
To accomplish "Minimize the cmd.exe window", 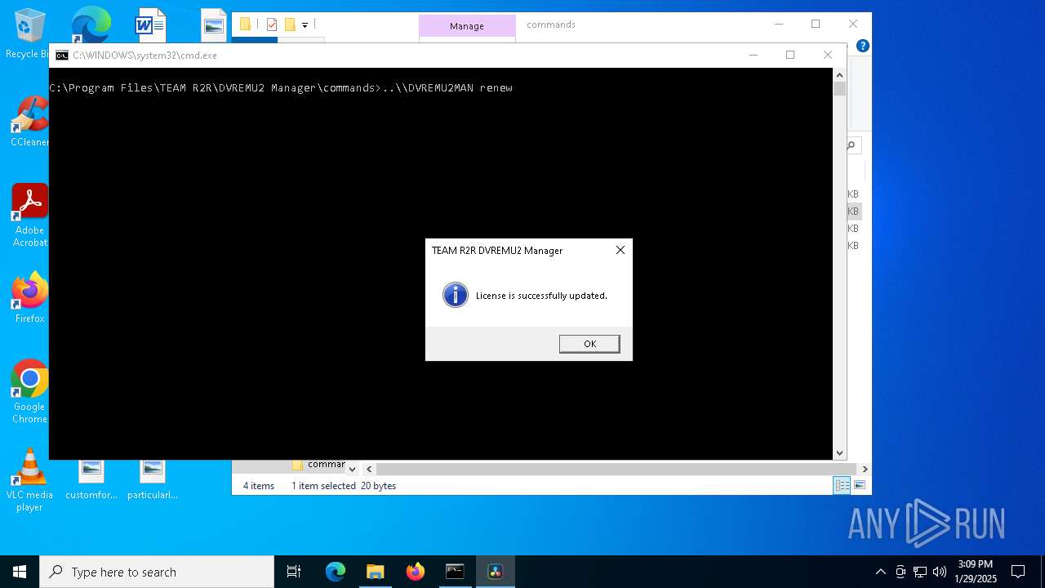I will click(x=754, y=55).
